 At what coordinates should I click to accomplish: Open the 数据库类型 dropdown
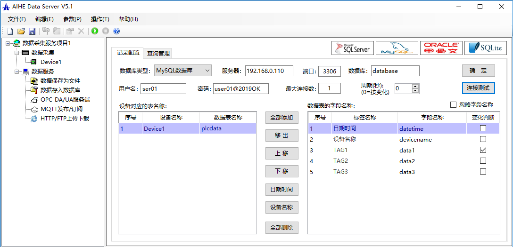point(183,71)
